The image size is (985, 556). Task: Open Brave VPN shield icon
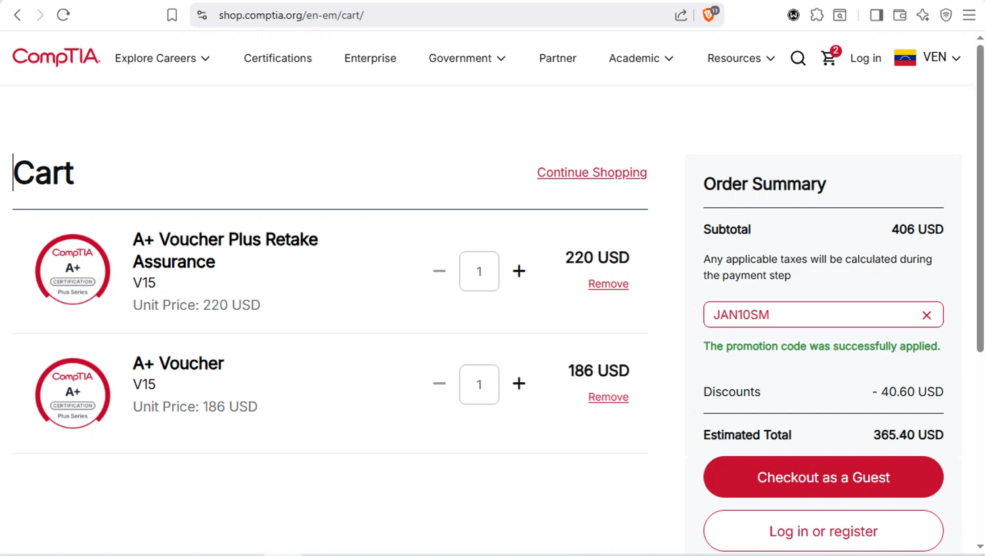click(946, 15)
